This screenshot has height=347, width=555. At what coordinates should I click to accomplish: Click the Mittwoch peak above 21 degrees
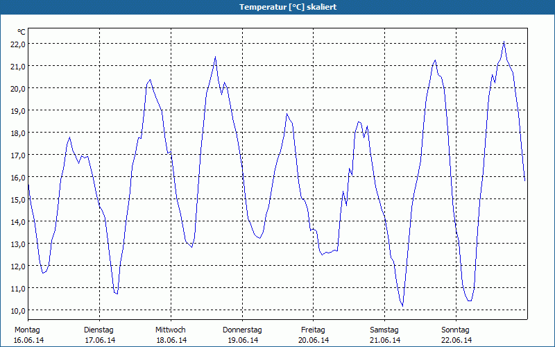pos(215,57)
